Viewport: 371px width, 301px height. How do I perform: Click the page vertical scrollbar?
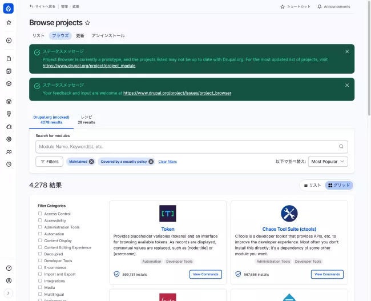369,58
